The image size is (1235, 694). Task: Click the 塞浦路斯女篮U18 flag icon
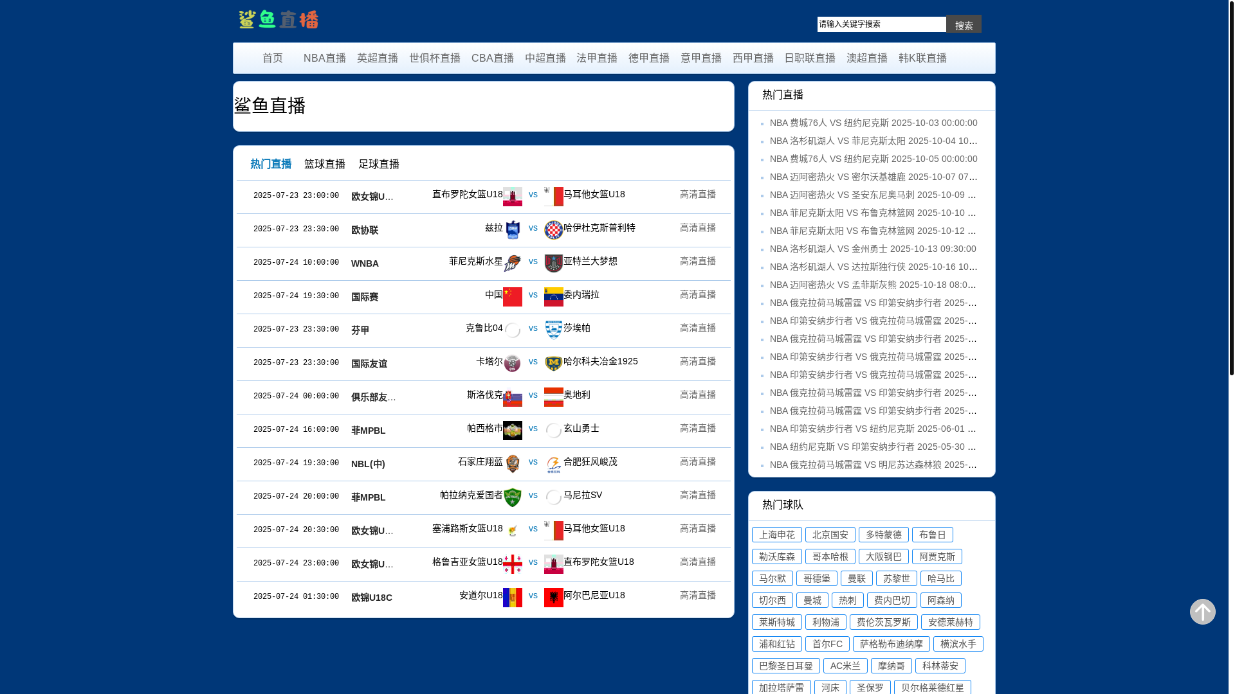coord(512,531)
